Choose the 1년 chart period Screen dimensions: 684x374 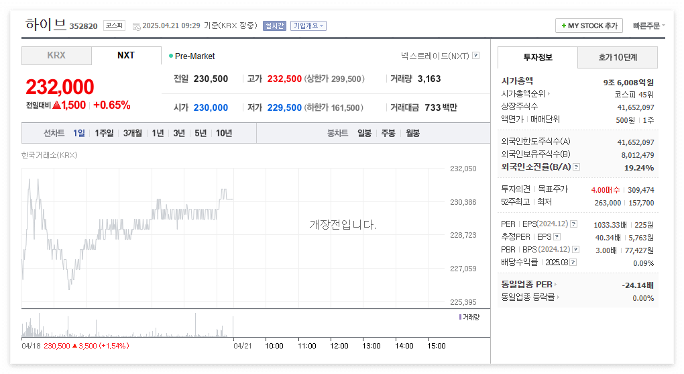click(158, 133)
